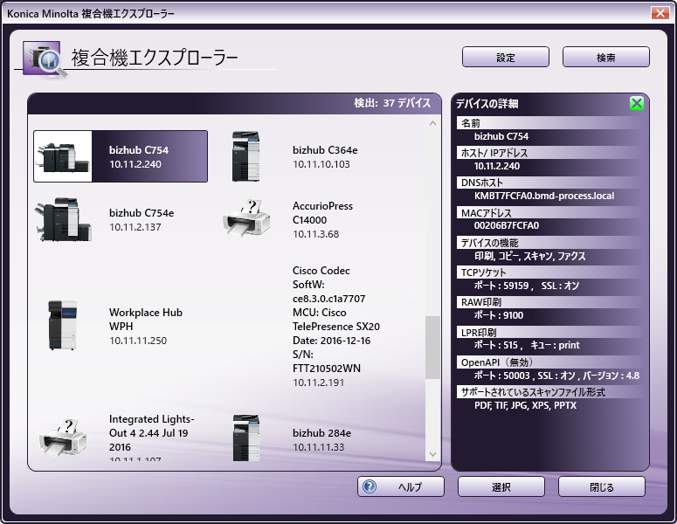Click the scan formats PDF, TIF, JPG, XPS, PPTX

point(525,405)
